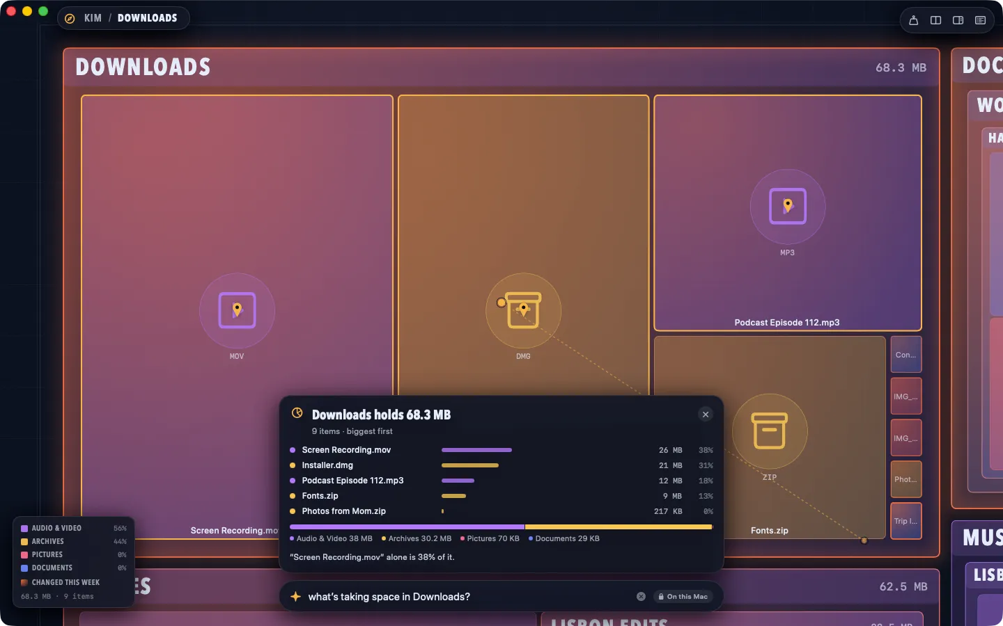Viewport: 1003px width, 626px height.
Task: Click the Changed This Week legend swatch
Action: 24,583
